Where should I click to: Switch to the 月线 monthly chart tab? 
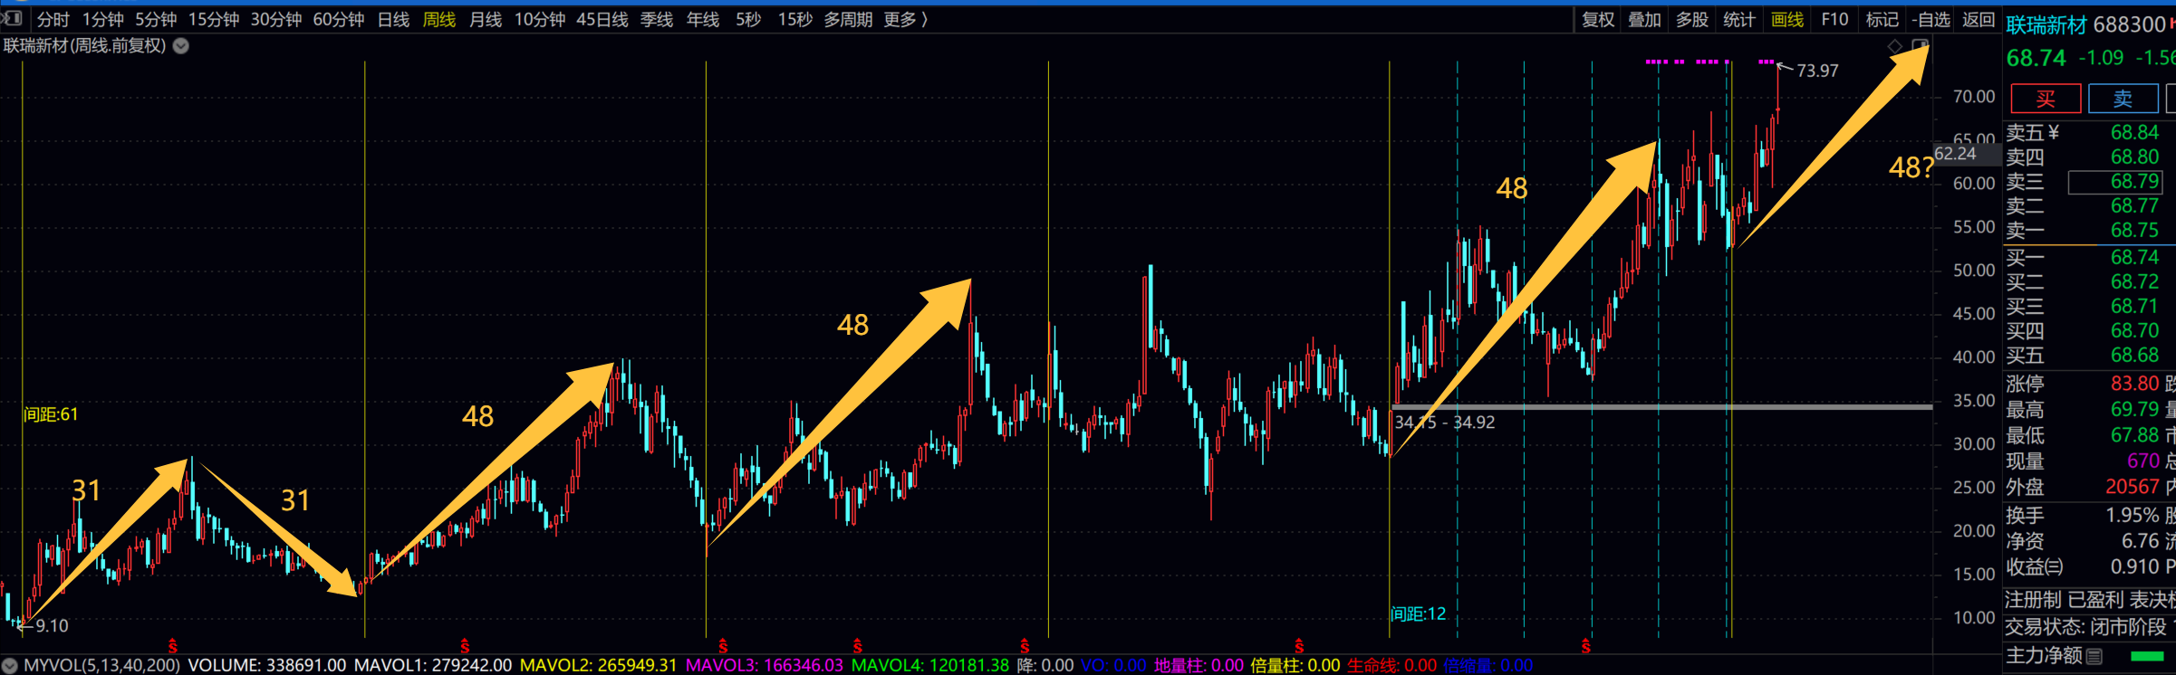(486, 20)
